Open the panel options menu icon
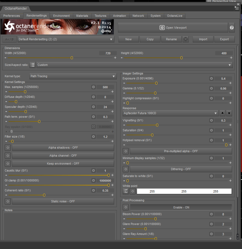This screenshot has width=242, height=249. point(237,8)
